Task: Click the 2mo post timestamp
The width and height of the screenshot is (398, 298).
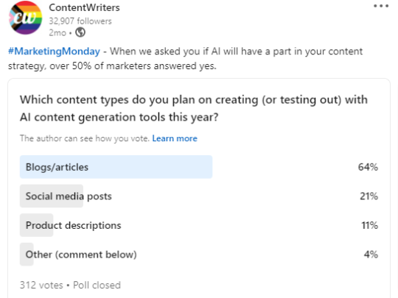Action: [57, 32]
